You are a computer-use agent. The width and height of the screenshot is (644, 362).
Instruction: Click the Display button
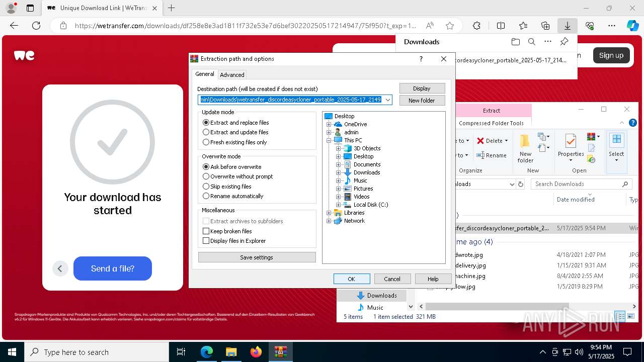coord(422,88)
